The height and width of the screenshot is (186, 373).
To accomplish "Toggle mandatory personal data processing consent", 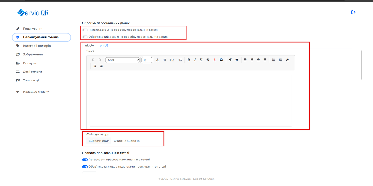I will 85,37.
